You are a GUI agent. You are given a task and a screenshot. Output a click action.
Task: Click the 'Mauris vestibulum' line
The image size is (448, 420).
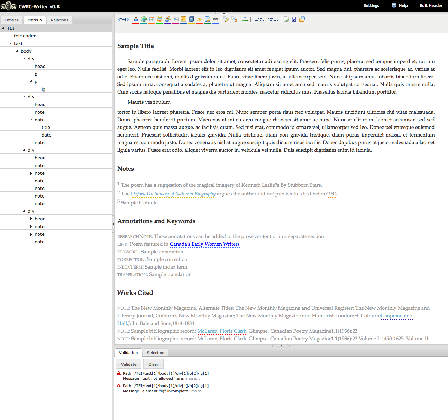tap(149, 102)
